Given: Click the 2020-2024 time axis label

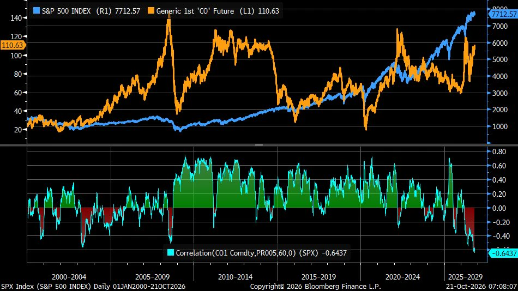Looking at the screenshot, I should 402,277.
